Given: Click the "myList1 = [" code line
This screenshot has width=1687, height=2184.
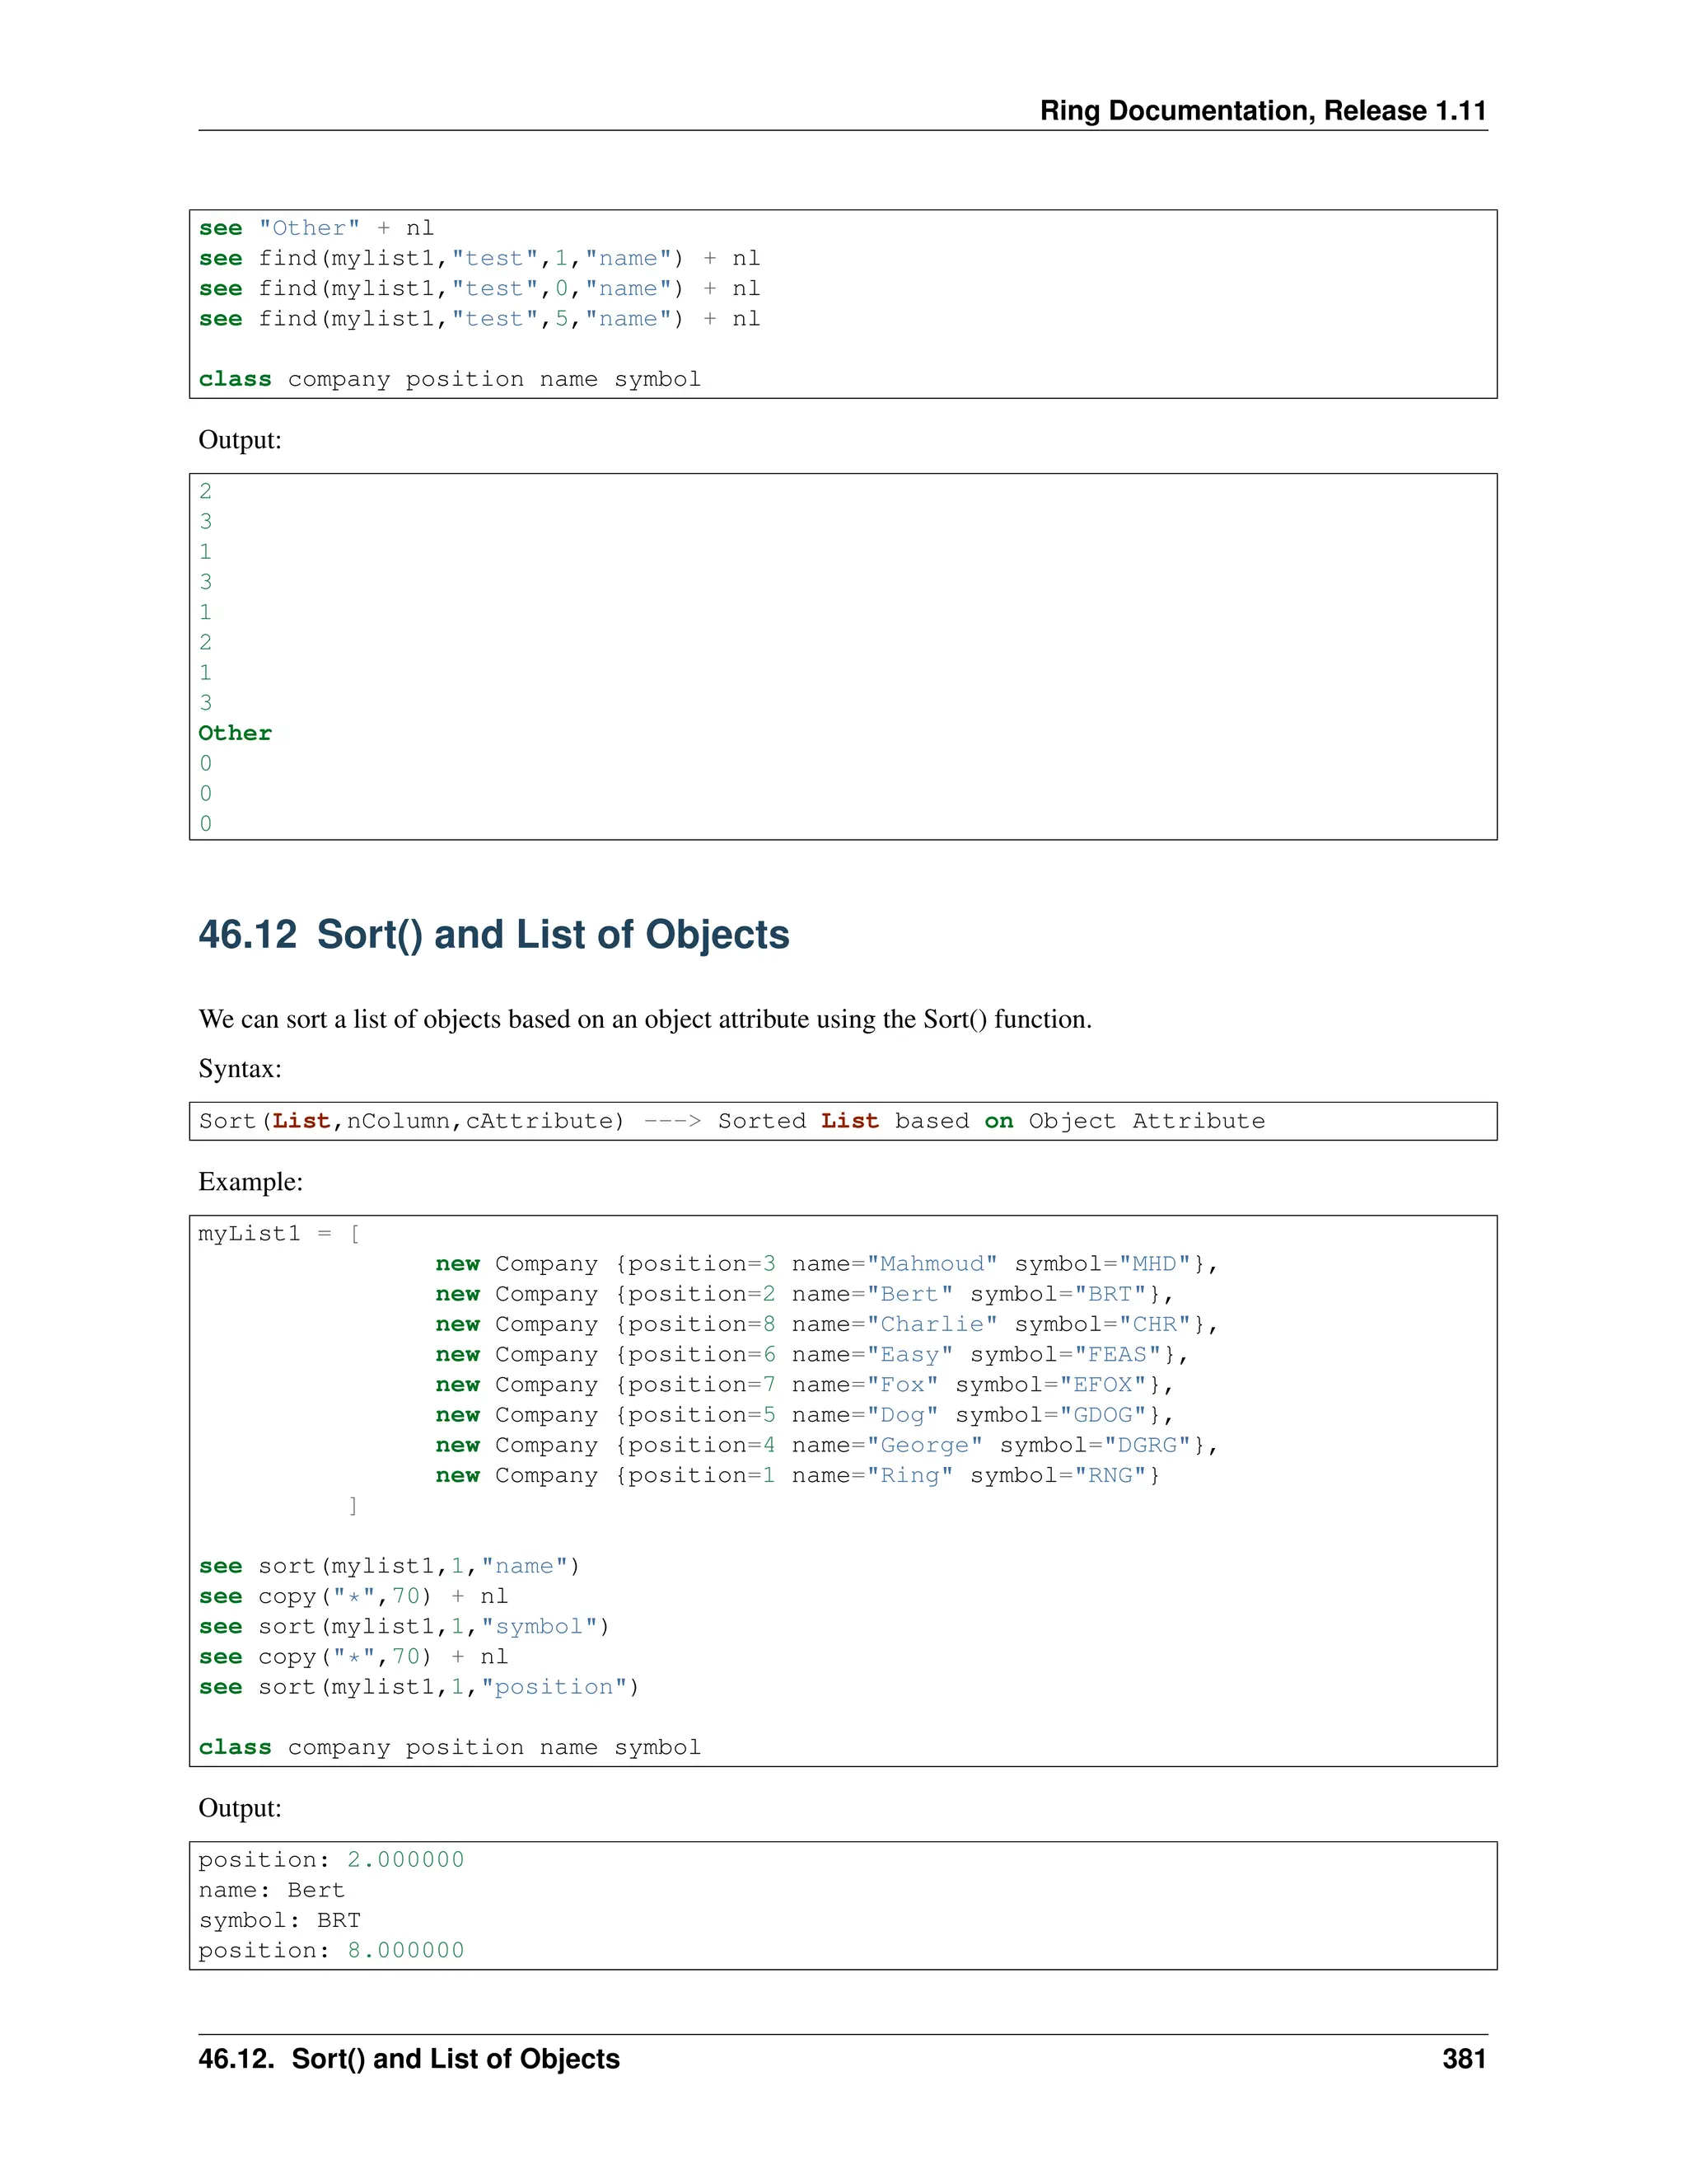Looking at the screenshot, I should (x=279, y=1234).
